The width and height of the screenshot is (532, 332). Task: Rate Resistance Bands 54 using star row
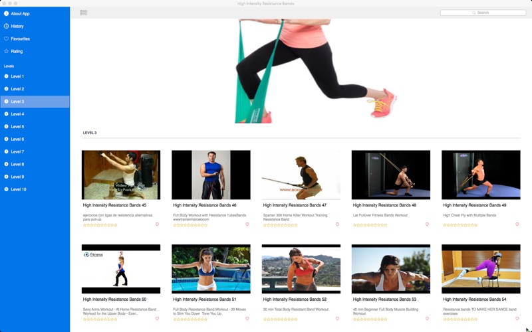tap(460, 319)
